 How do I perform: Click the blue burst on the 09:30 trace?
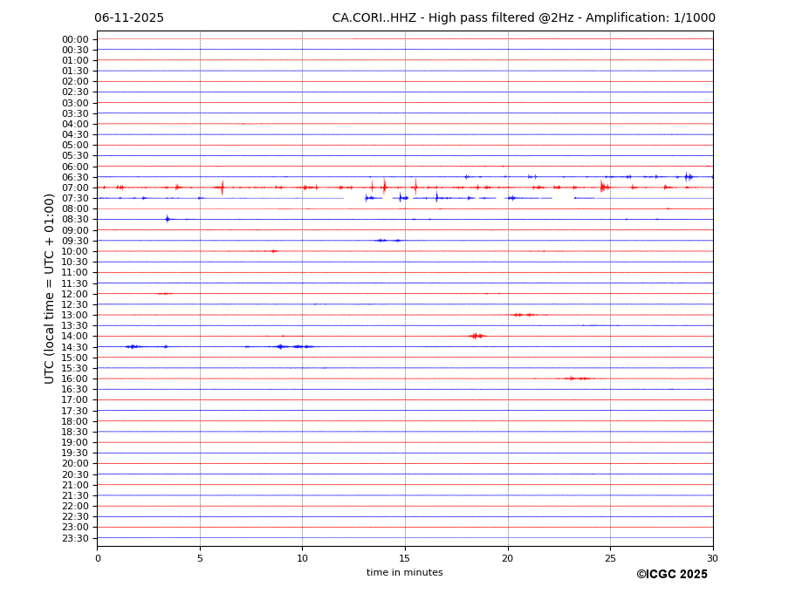(384, 241)
